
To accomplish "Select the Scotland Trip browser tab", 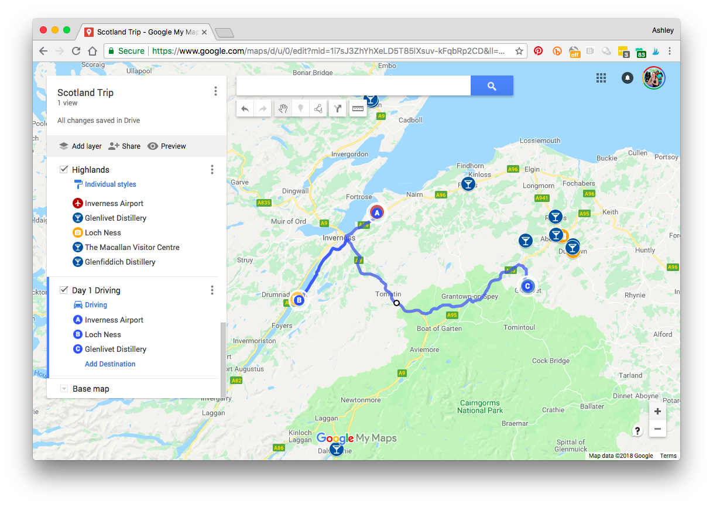I will tap(146, 32).
